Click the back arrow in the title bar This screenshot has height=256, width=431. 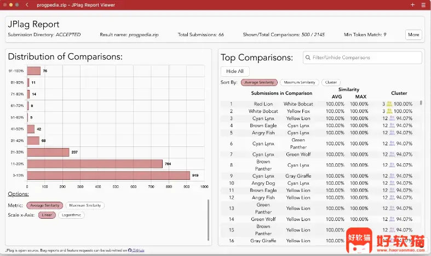(x=27, y=4)
